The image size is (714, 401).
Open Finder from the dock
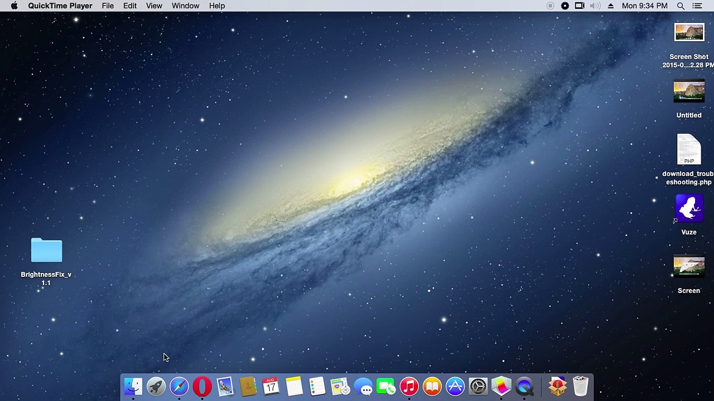[133, 387]
